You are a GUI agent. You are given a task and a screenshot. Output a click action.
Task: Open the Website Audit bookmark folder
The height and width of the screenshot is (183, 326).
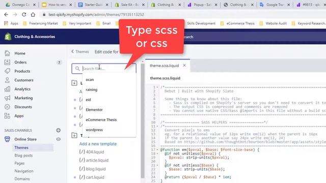[x=273, y=23]
